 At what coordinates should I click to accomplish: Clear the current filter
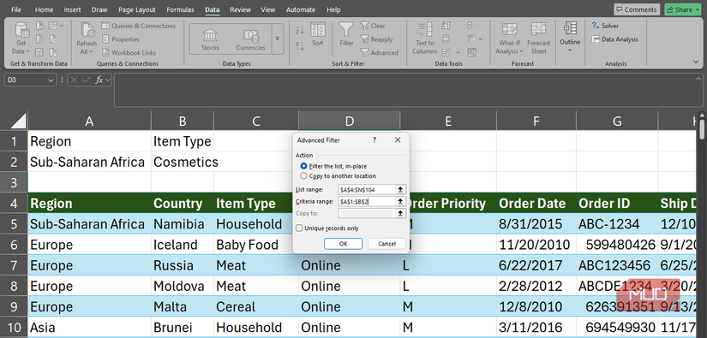[x=373, y=27]
